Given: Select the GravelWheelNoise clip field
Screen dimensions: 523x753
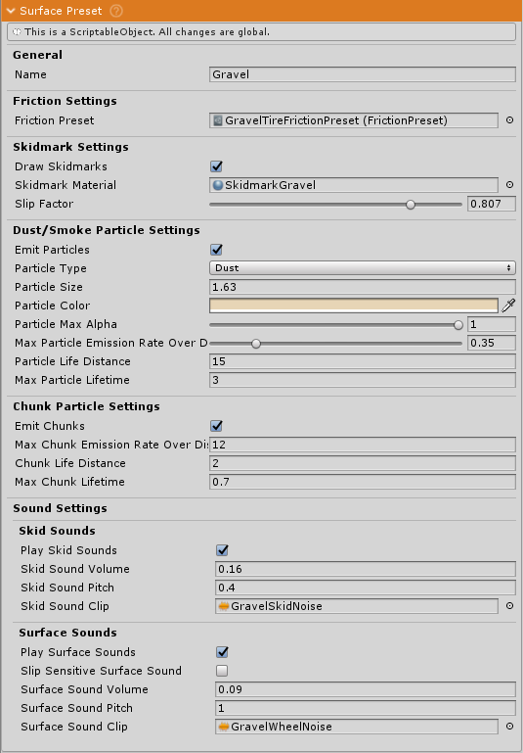Looking at the screenshot, I should [x=357, y=727].
